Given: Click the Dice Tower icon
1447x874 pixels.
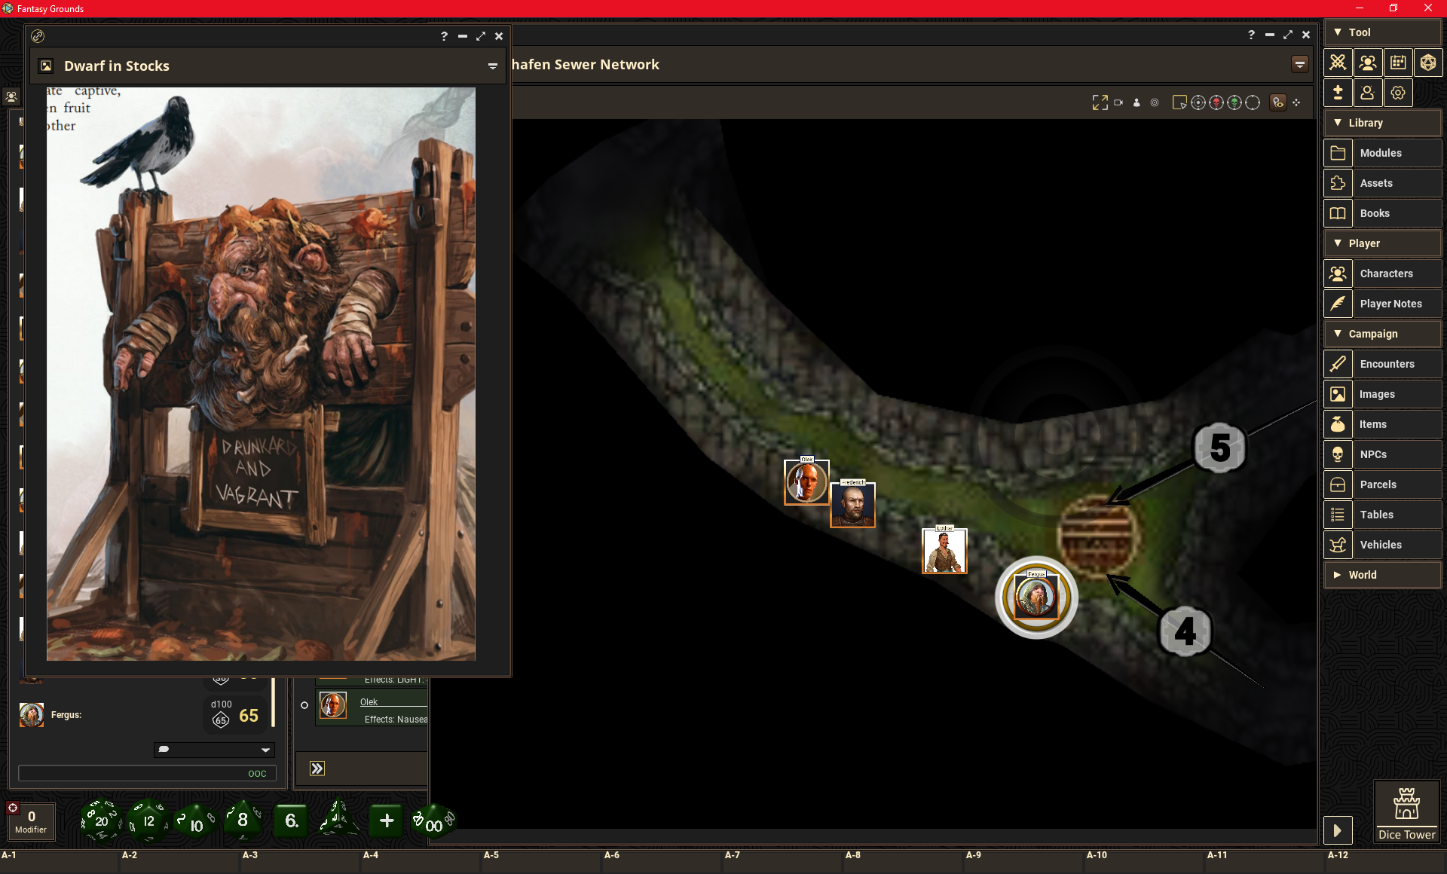Looking at the screenshot, I should [1406, 812].
